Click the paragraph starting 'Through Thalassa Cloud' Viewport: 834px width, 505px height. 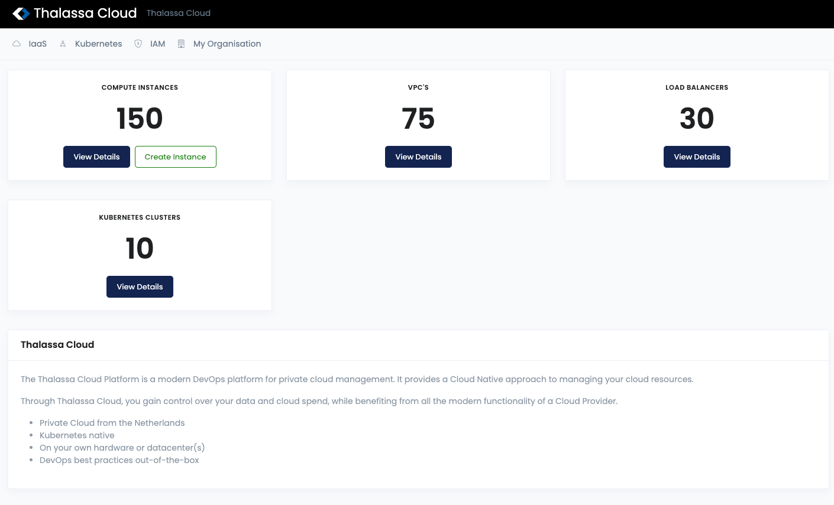[319, 401]
